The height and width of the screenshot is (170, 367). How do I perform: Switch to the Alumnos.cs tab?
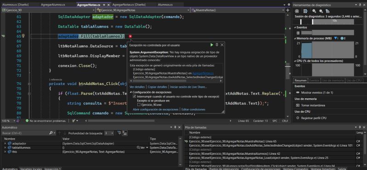point(165,5)
